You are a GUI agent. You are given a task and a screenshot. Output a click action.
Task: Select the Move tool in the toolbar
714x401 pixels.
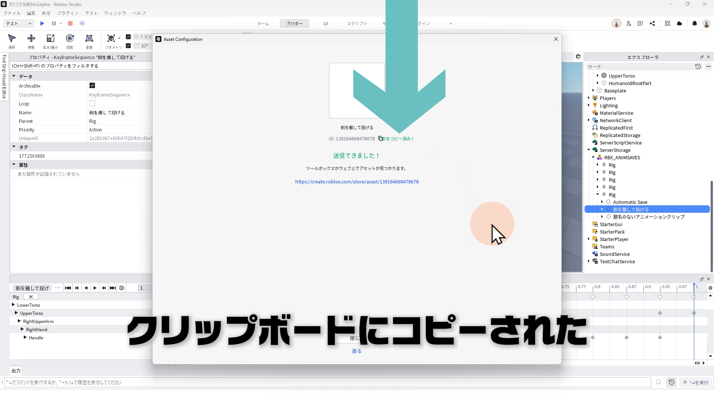coord(31,39)
